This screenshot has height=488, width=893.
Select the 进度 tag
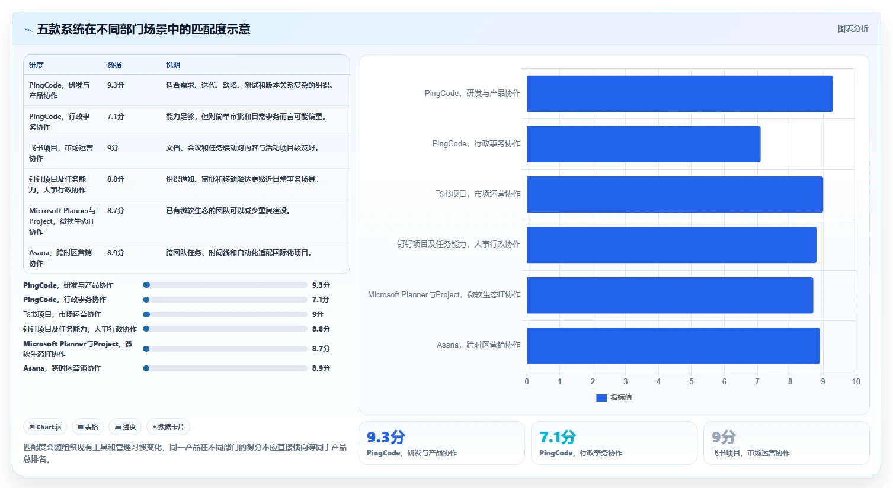point(125,427)
